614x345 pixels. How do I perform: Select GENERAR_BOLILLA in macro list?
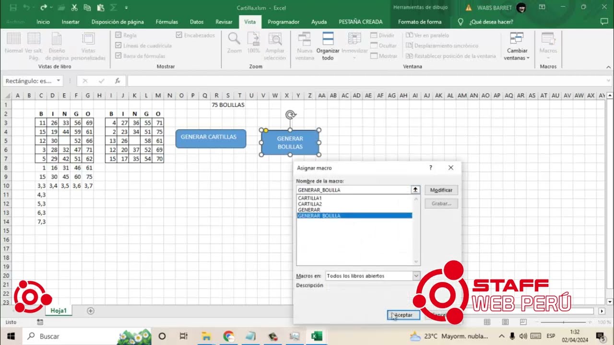(354, 216)
